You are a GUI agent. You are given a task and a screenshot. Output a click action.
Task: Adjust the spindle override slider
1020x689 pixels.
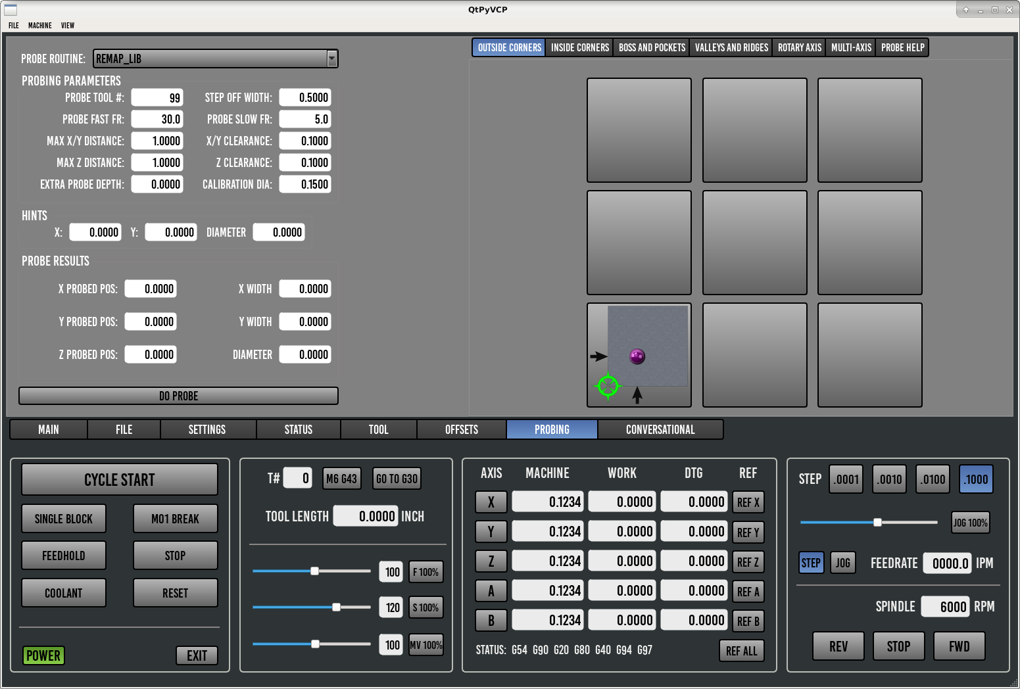312,607
